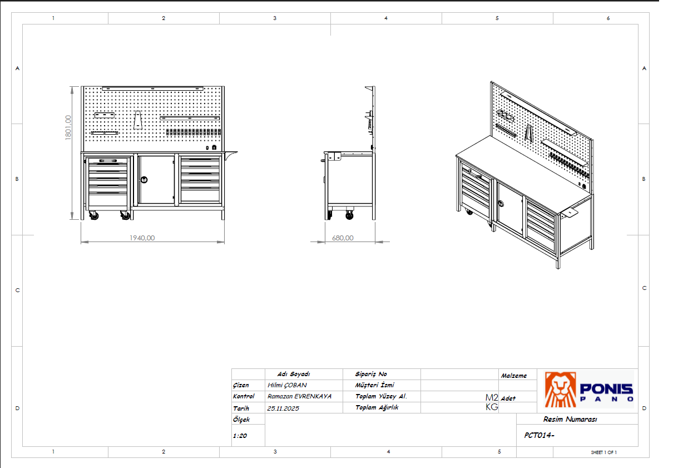
Task: Select the side view of the workbench
Action: coord(349,161)
